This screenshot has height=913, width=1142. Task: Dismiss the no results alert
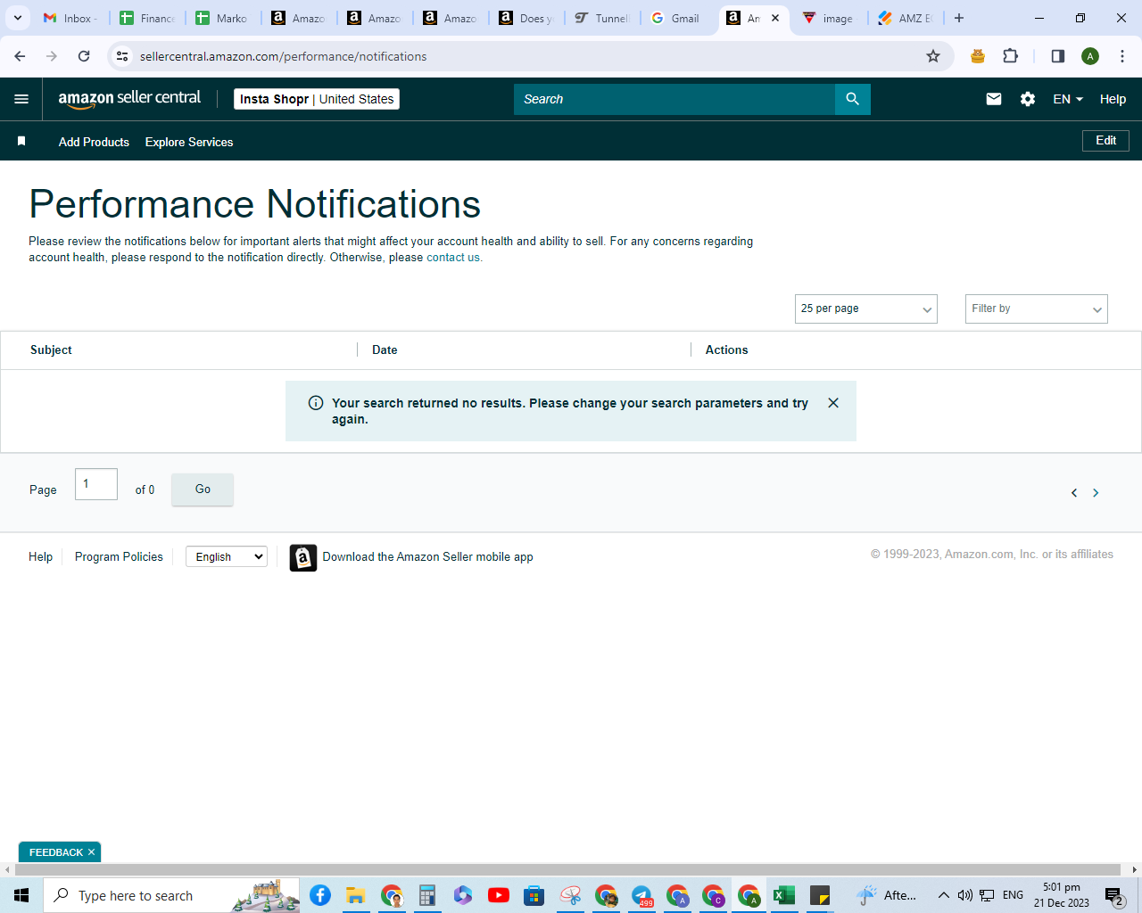833,403
